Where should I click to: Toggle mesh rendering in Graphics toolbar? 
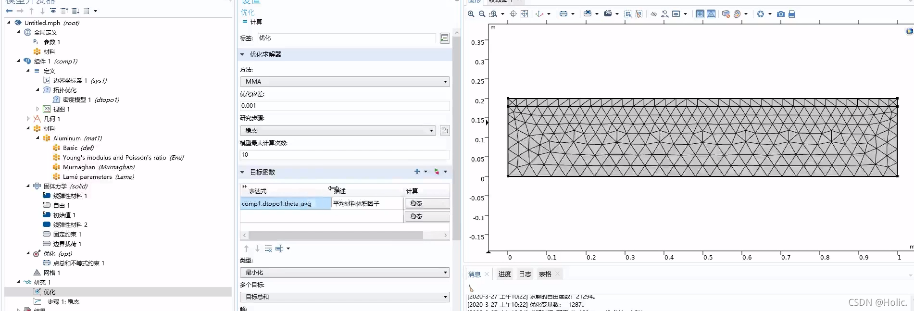[x=711, y=14]
